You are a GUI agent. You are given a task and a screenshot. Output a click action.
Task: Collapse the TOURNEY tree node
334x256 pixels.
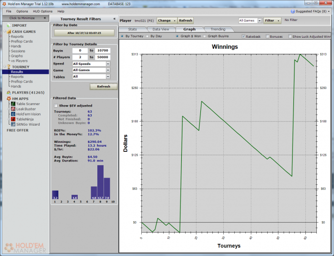[x=5, y=66]
